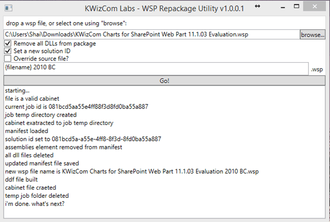The image size is (330, 222).
Task: Click the .wsp extension label
Action: tap(317, 69)
